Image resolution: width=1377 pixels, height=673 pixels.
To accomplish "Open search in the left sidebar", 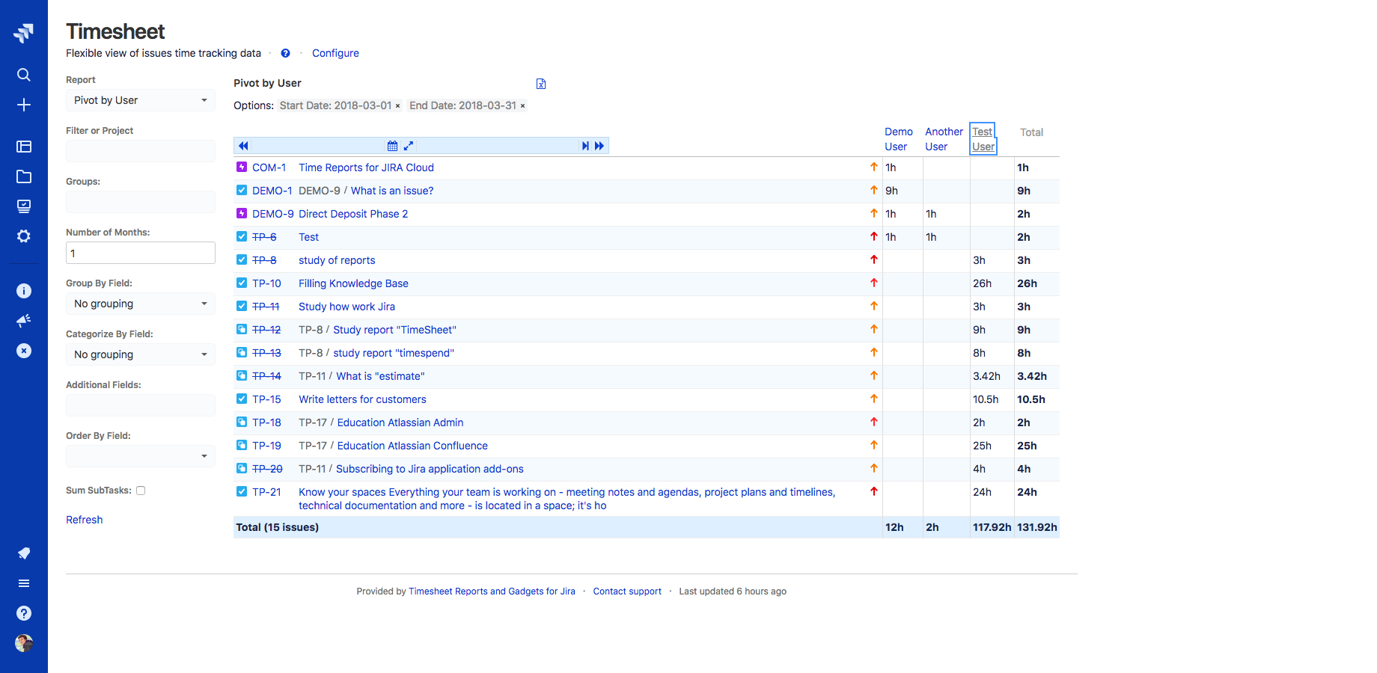I will (24, 75).
